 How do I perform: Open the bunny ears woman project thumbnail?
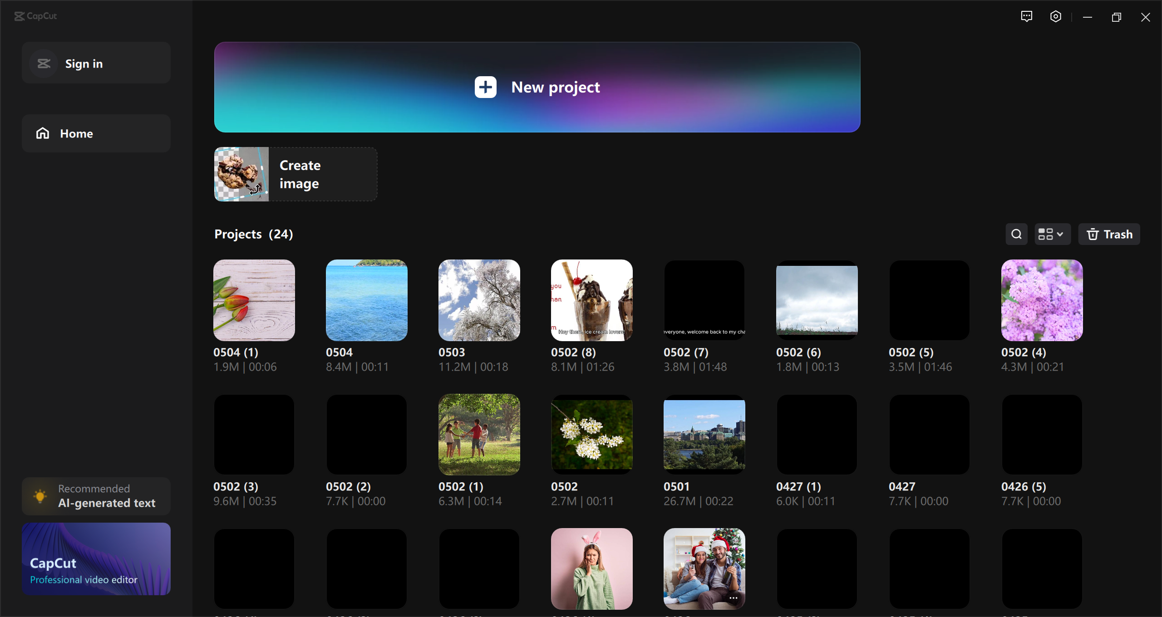(x=592, y=568)
